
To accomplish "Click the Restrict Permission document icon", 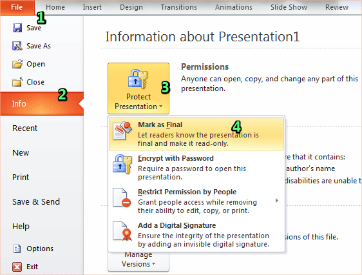I will coord(122,198).
